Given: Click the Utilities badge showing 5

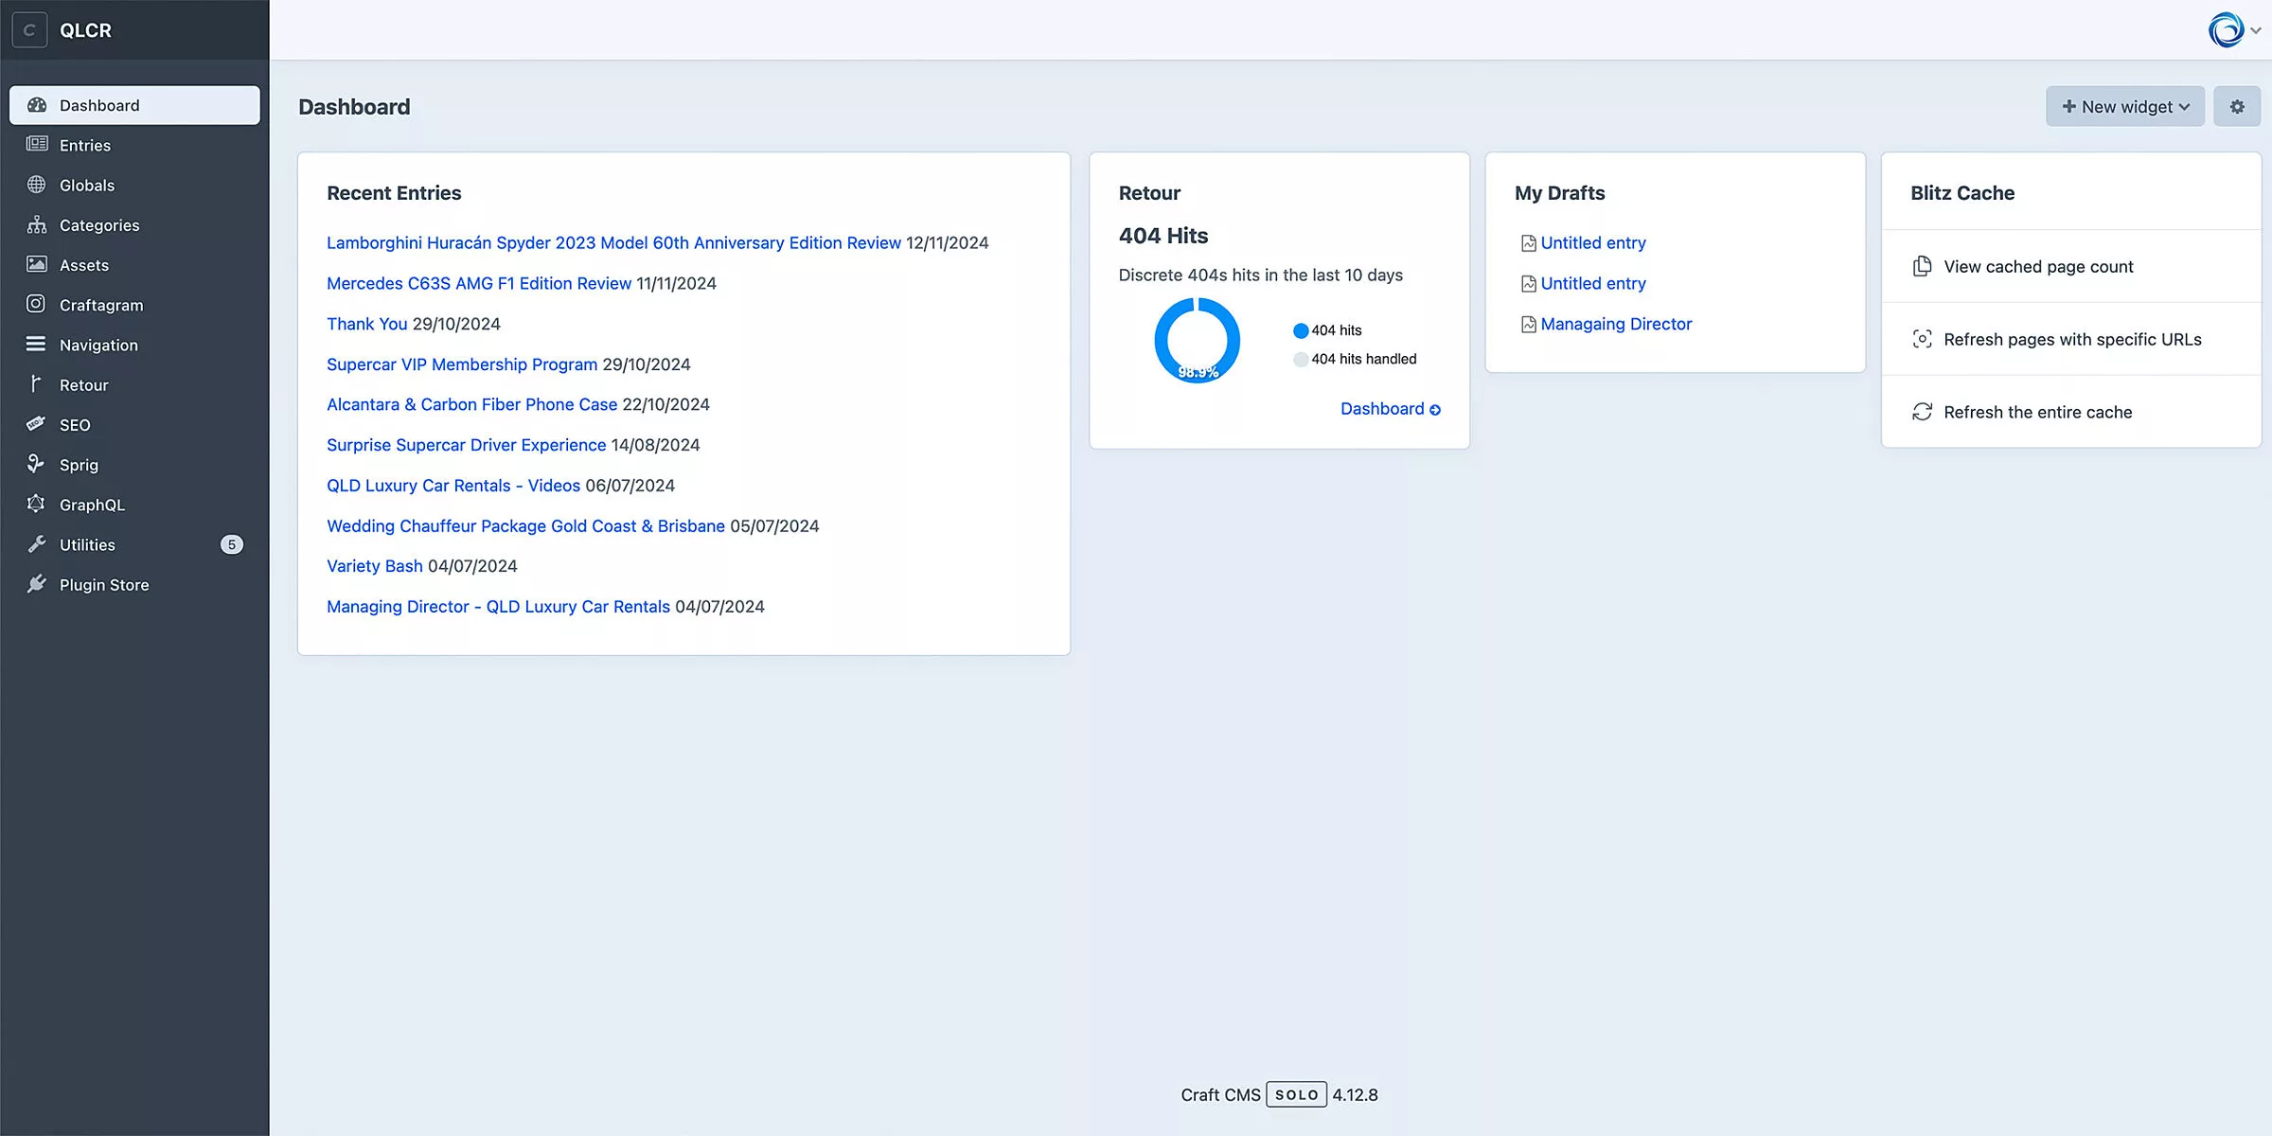Looking at the screenshot, I should [232, 544].
